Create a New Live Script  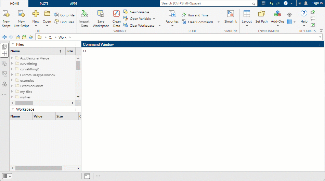tap(21, 14)
